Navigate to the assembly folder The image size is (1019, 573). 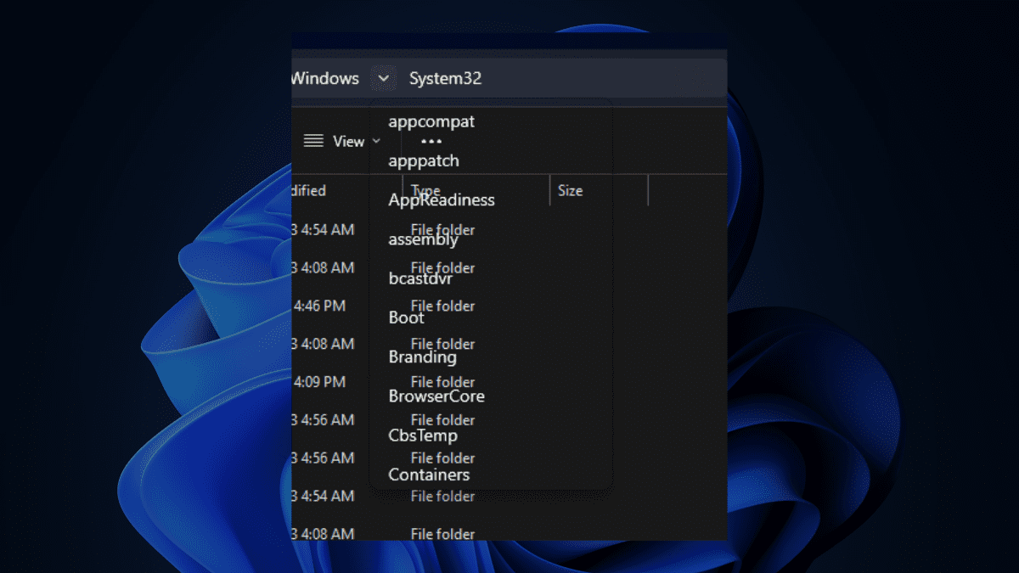point(423,239)
